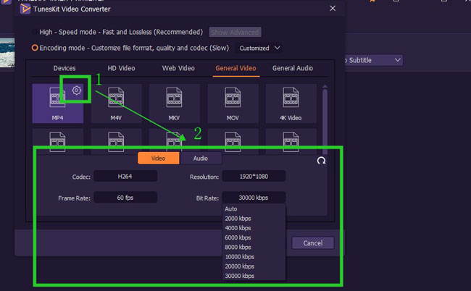This screenshot has width=471, height=291.
Task: Switch to the General Video tab
Action: [x=236, y=68]
